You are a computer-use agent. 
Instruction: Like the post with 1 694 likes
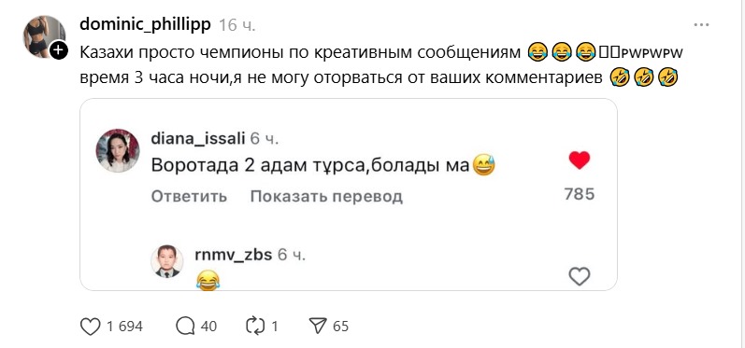coord(91,327)
